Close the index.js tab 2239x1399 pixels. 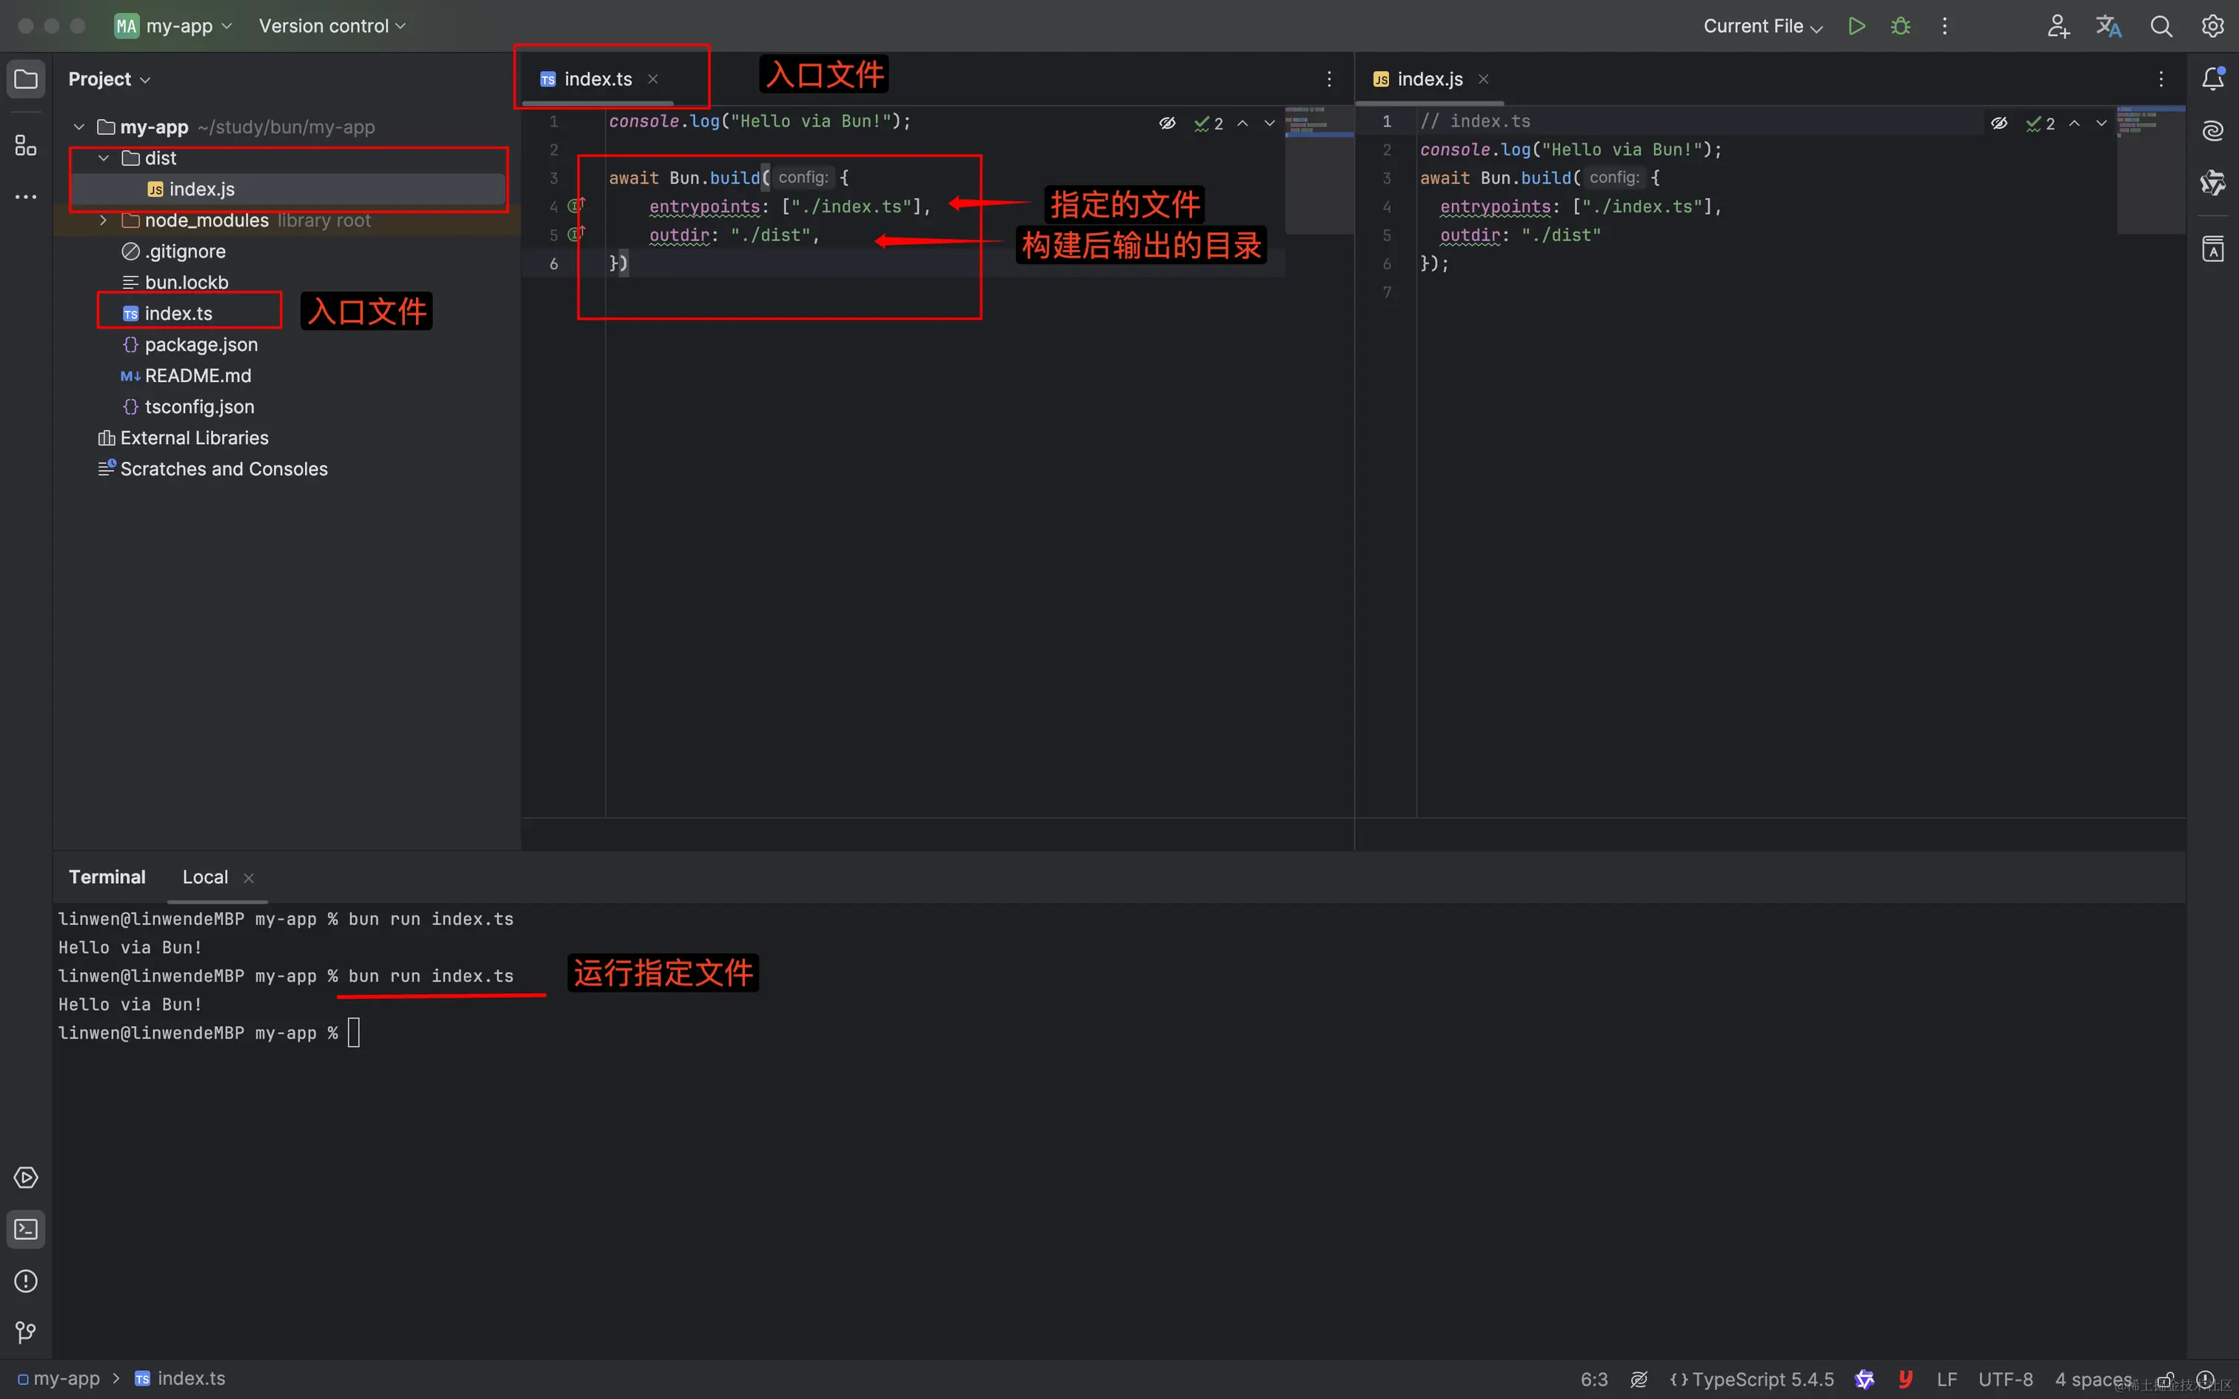click(1484, 80)
